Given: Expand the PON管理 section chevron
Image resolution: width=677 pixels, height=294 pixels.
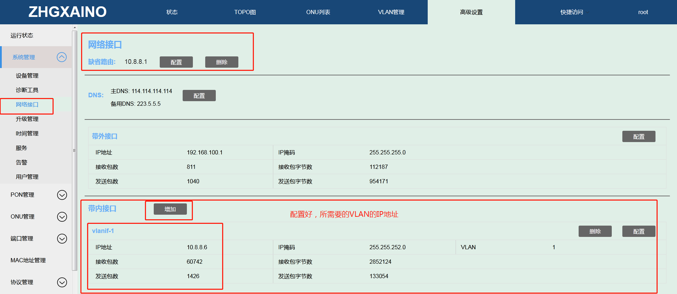Looking at the screenshot, I should click(62, 195).
